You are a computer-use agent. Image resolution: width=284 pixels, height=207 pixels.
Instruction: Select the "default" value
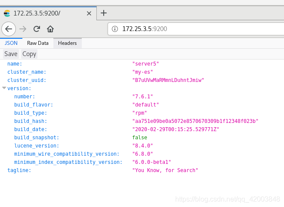(x=145, y=105)
